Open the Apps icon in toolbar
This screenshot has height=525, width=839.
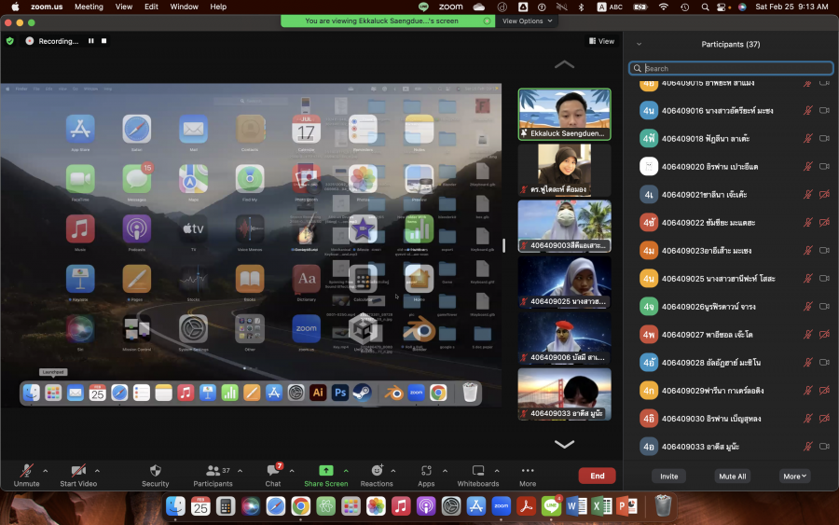tap(426, 472)
